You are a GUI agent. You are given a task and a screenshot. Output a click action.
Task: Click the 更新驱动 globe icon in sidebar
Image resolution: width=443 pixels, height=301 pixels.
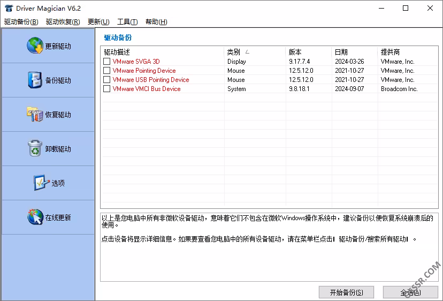pos(35,46)
